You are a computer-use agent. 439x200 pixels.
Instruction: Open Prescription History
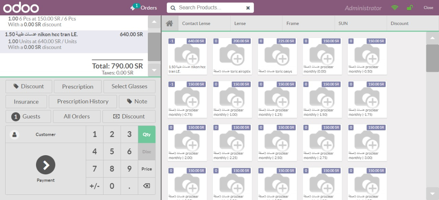(x=83, y=101)
